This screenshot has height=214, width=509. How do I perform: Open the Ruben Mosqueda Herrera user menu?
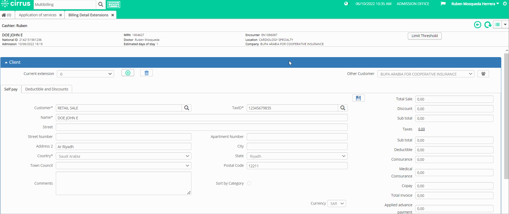[475, 4]
